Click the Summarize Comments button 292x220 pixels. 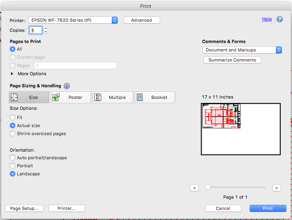coord(232,60)
